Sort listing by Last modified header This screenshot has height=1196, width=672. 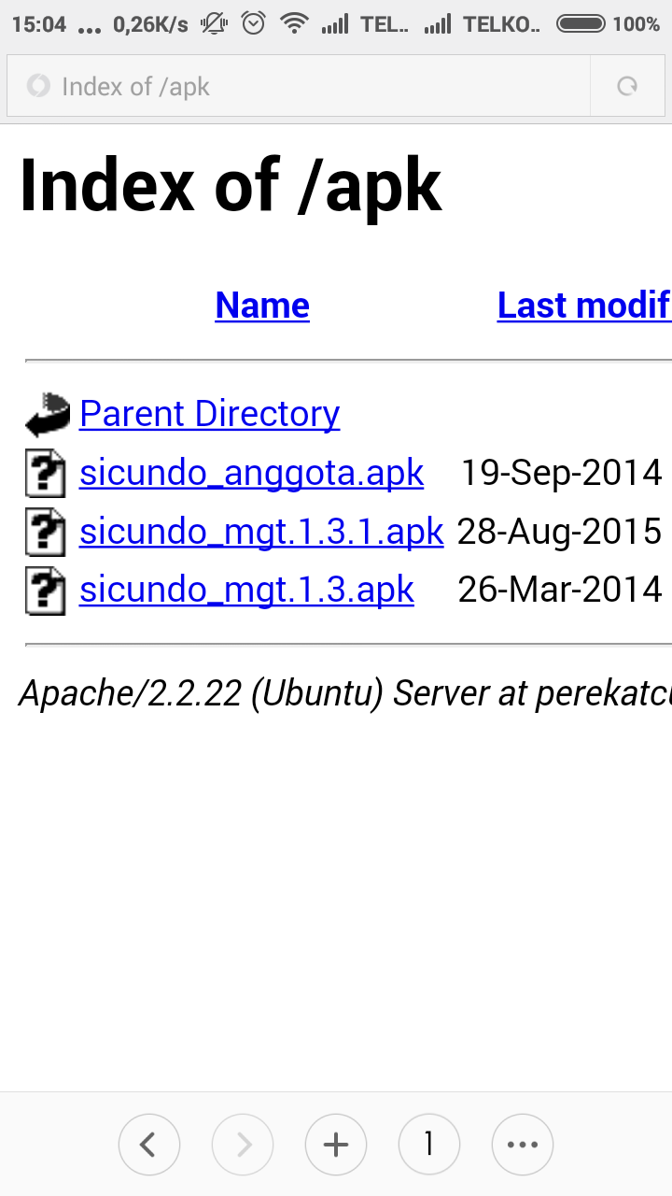[583, 306]
